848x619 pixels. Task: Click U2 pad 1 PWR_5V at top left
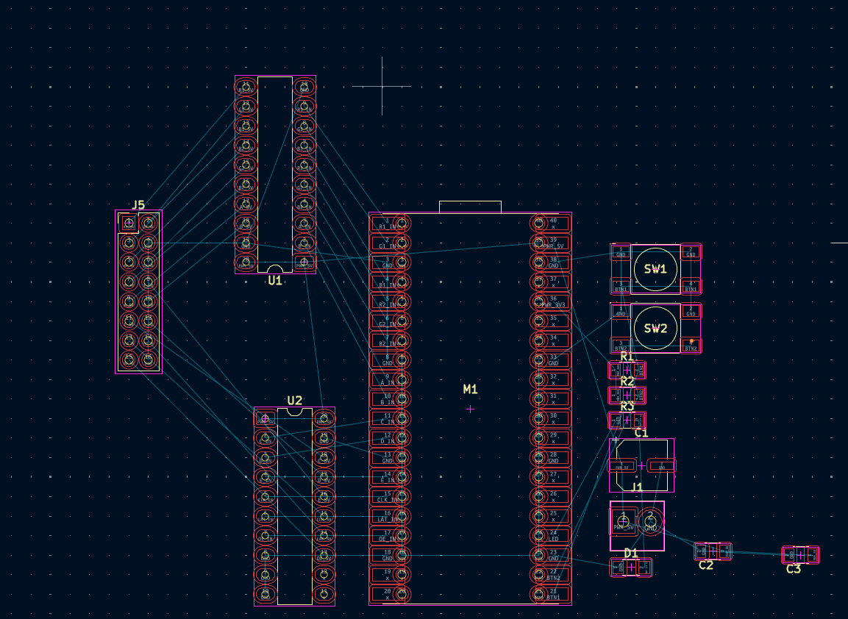click(265, 418)
